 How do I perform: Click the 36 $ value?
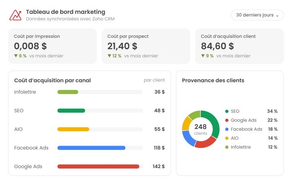point(160,92)
